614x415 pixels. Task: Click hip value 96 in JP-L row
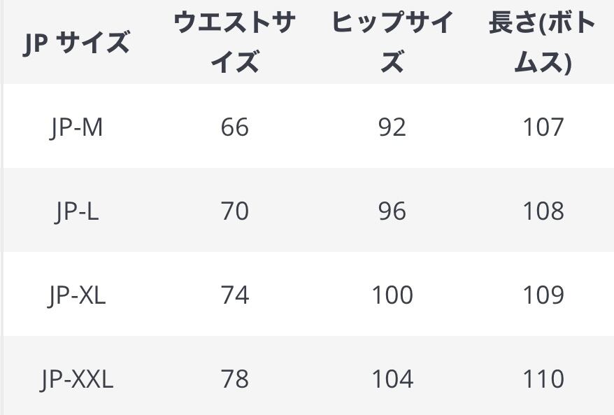click(x=392, y=211)
